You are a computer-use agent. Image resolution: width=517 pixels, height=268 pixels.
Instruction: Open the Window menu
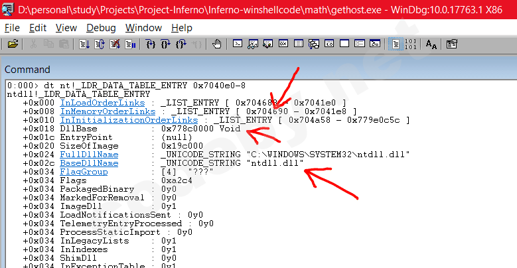tap(144, 28)
